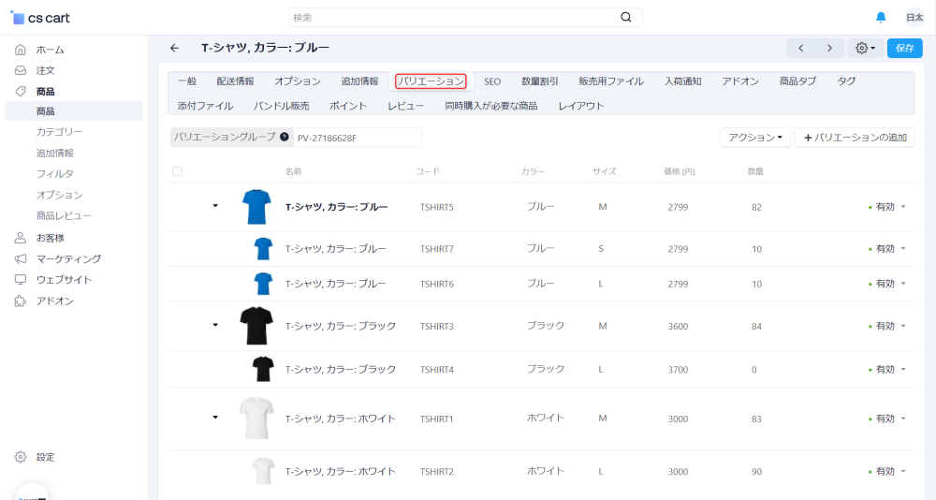Click the お客様 person icon
Screen dimensions: 936x500
click(21, 238)
